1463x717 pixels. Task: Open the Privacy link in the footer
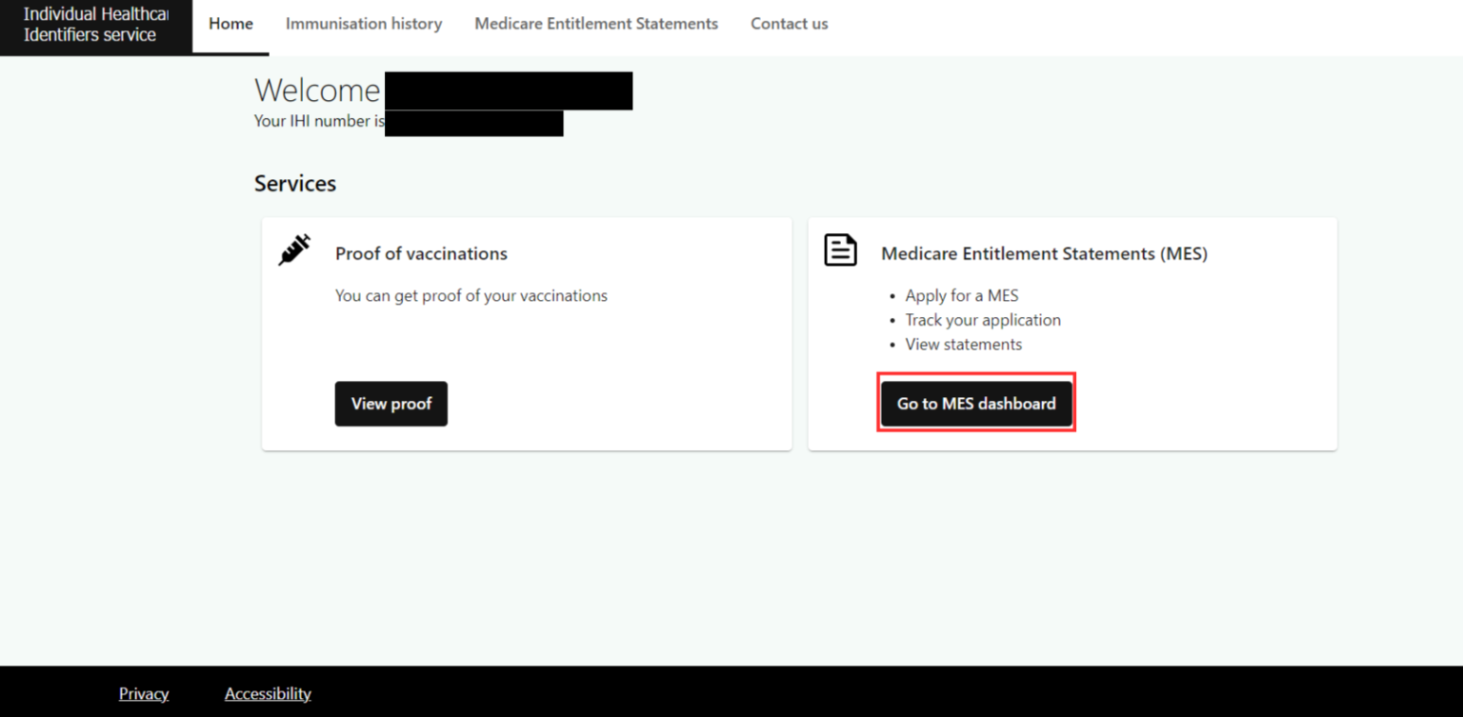click(144, 693)
